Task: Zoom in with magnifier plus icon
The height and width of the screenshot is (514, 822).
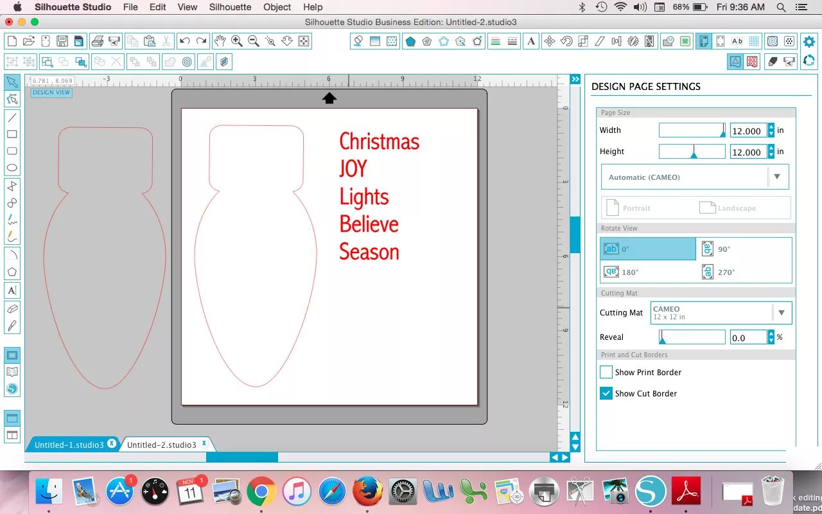Action: point(237,41)
